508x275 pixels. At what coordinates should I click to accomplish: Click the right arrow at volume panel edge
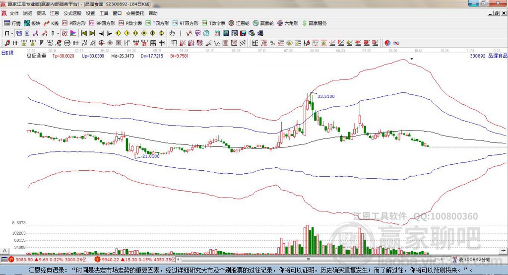pos(503,251)
